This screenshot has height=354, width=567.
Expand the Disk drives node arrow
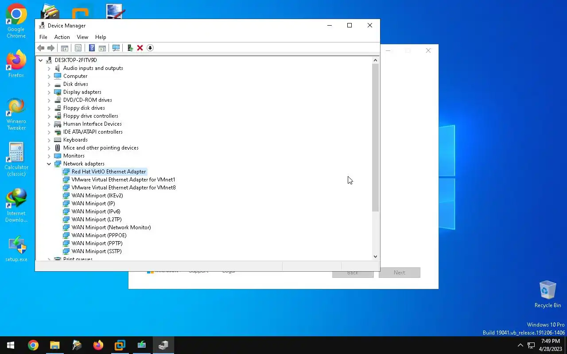[49, 84]
